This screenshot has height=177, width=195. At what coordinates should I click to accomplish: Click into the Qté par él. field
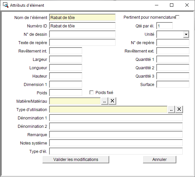click(164, 26)
